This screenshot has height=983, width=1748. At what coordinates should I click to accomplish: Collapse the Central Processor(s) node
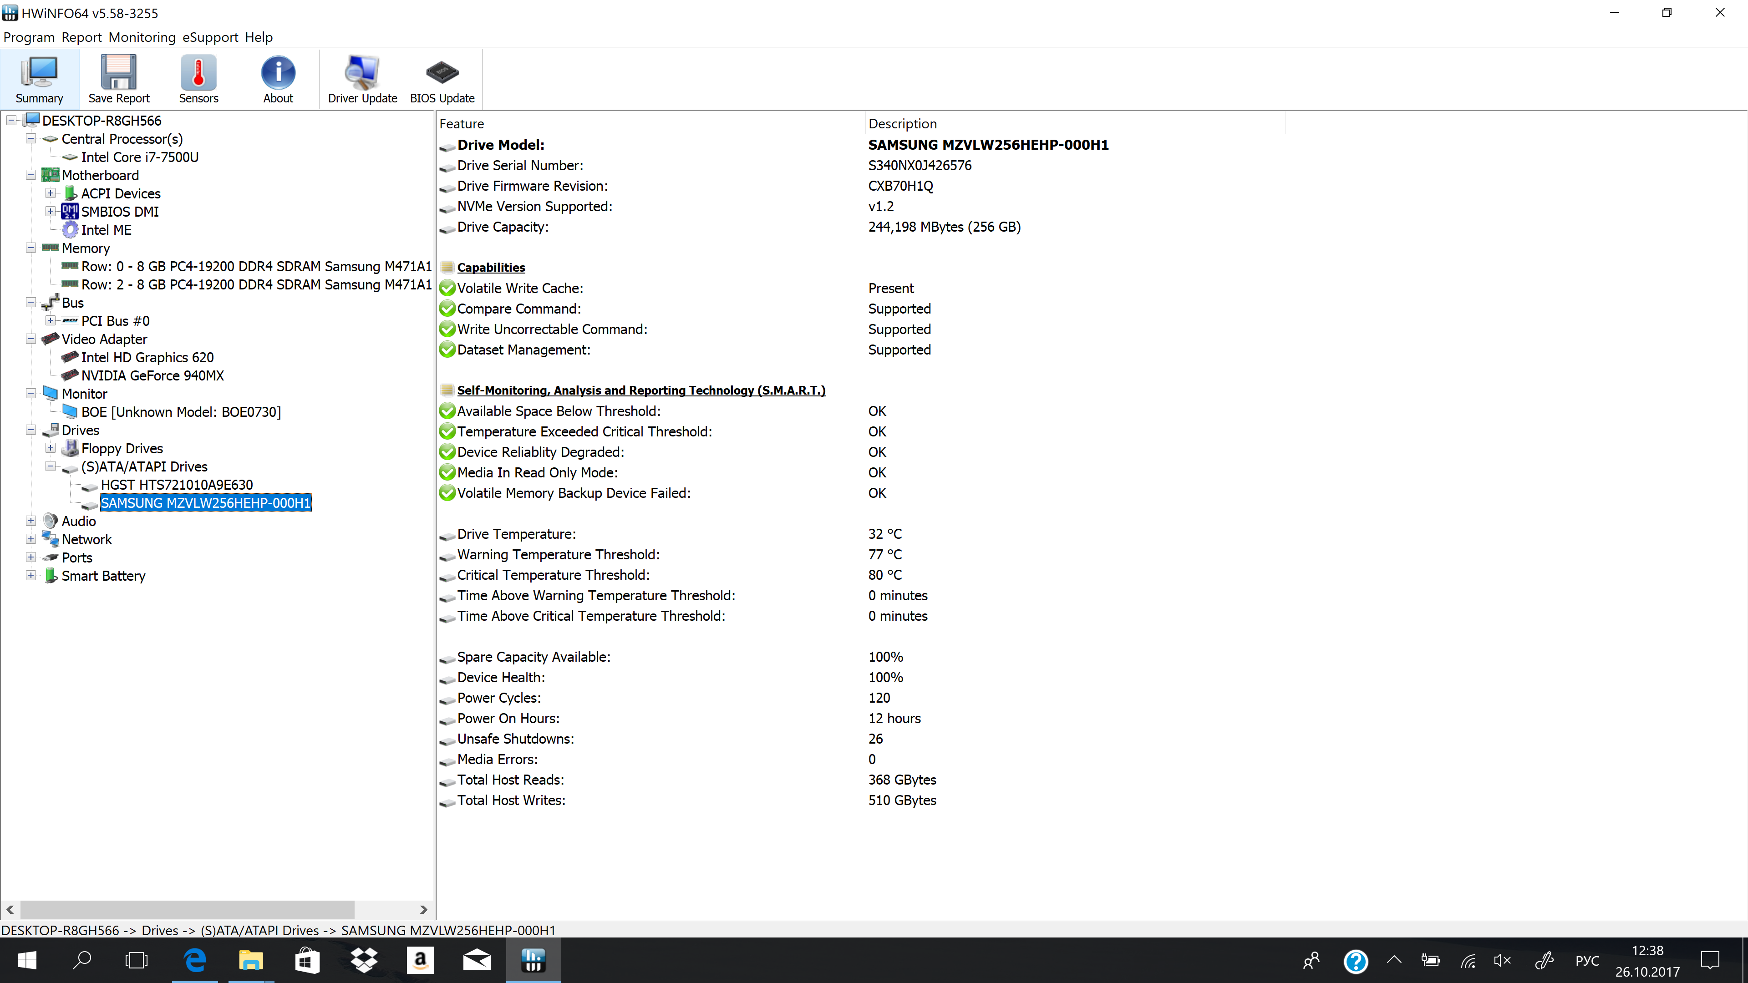[30, 138]
